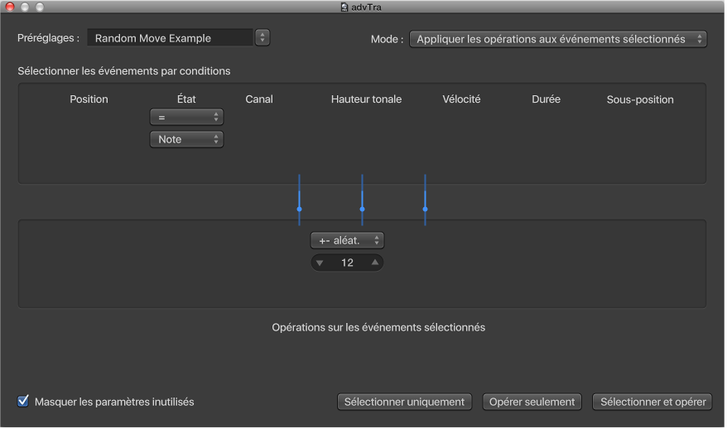Click the Random Move Example preset field
This screenshot has width=727, height=429.
tap(171, 38)
